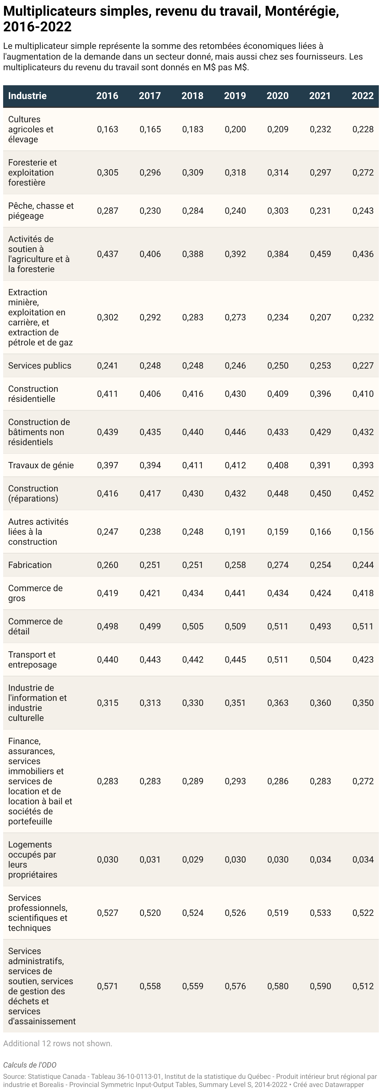Click the 2019 column header

[235, 96]
